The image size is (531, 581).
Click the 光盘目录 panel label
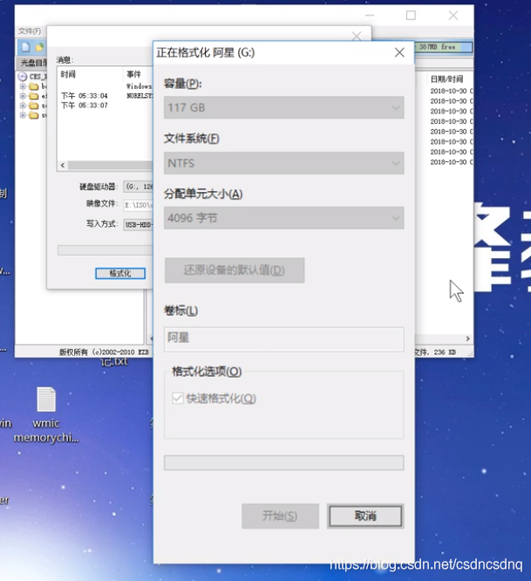click(x=33, y=63)
